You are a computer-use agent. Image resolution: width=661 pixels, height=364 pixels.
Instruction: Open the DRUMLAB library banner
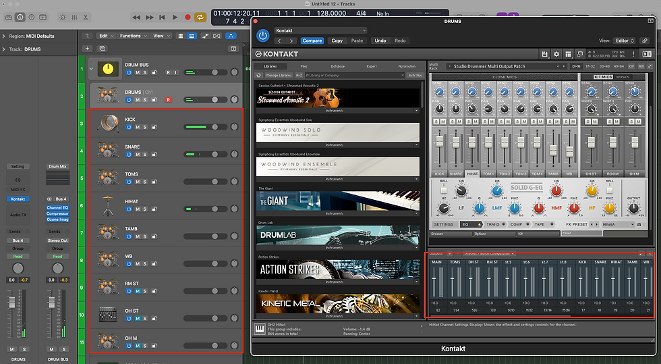tap(338, 235)
